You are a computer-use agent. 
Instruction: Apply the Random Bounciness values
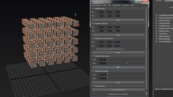click(118, 68)
